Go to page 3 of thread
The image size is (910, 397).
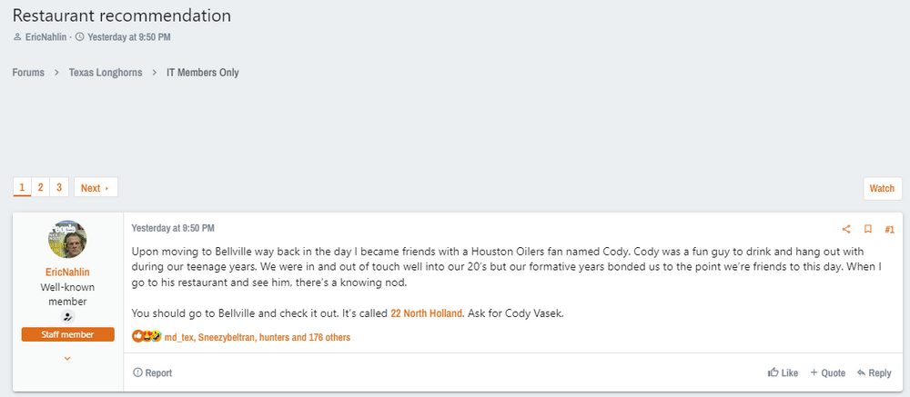pos(59,188)
